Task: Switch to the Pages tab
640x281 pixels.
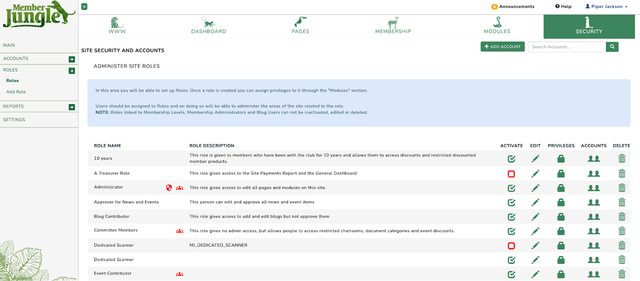Action: coord(300,26)
